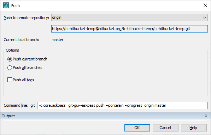Click the Push dialog app icon
The width and height of the screenshot is (211, 135).
tap(6, 6)
